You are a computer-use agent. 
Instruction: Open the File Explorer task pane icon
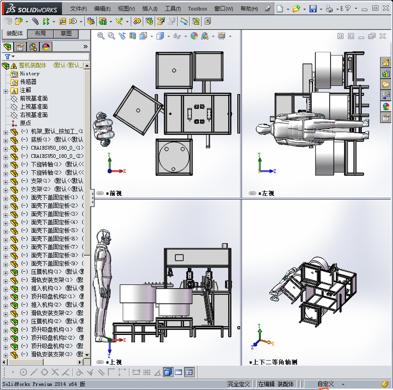tap(386, 84)
